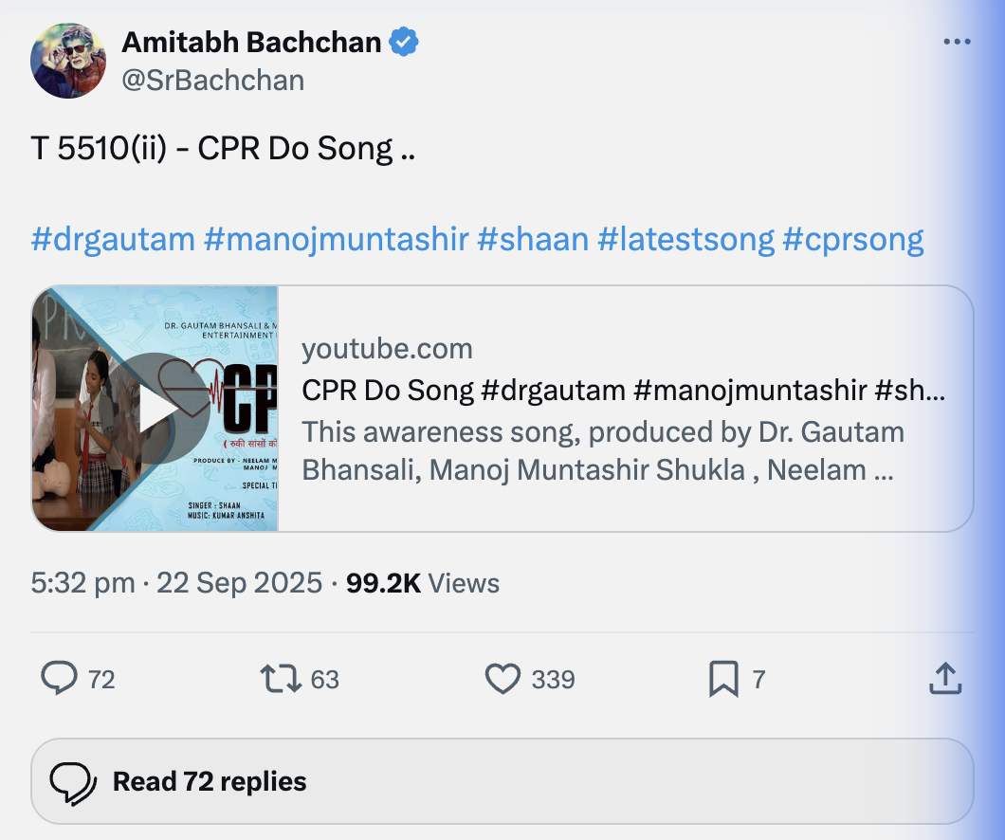This screenshot has width=1005, height=840.
Task: Open Read 72 replies
Action: click(x=209, y=781)
